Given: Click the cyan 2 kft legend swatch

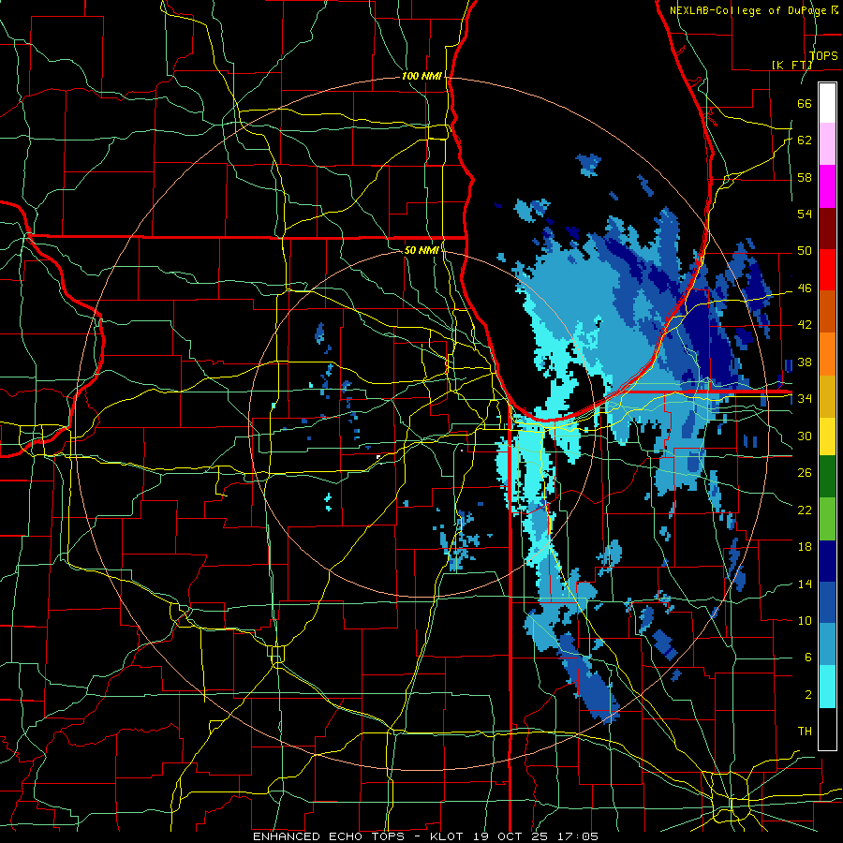Looking at the screenshot, I should click(827, 687).
